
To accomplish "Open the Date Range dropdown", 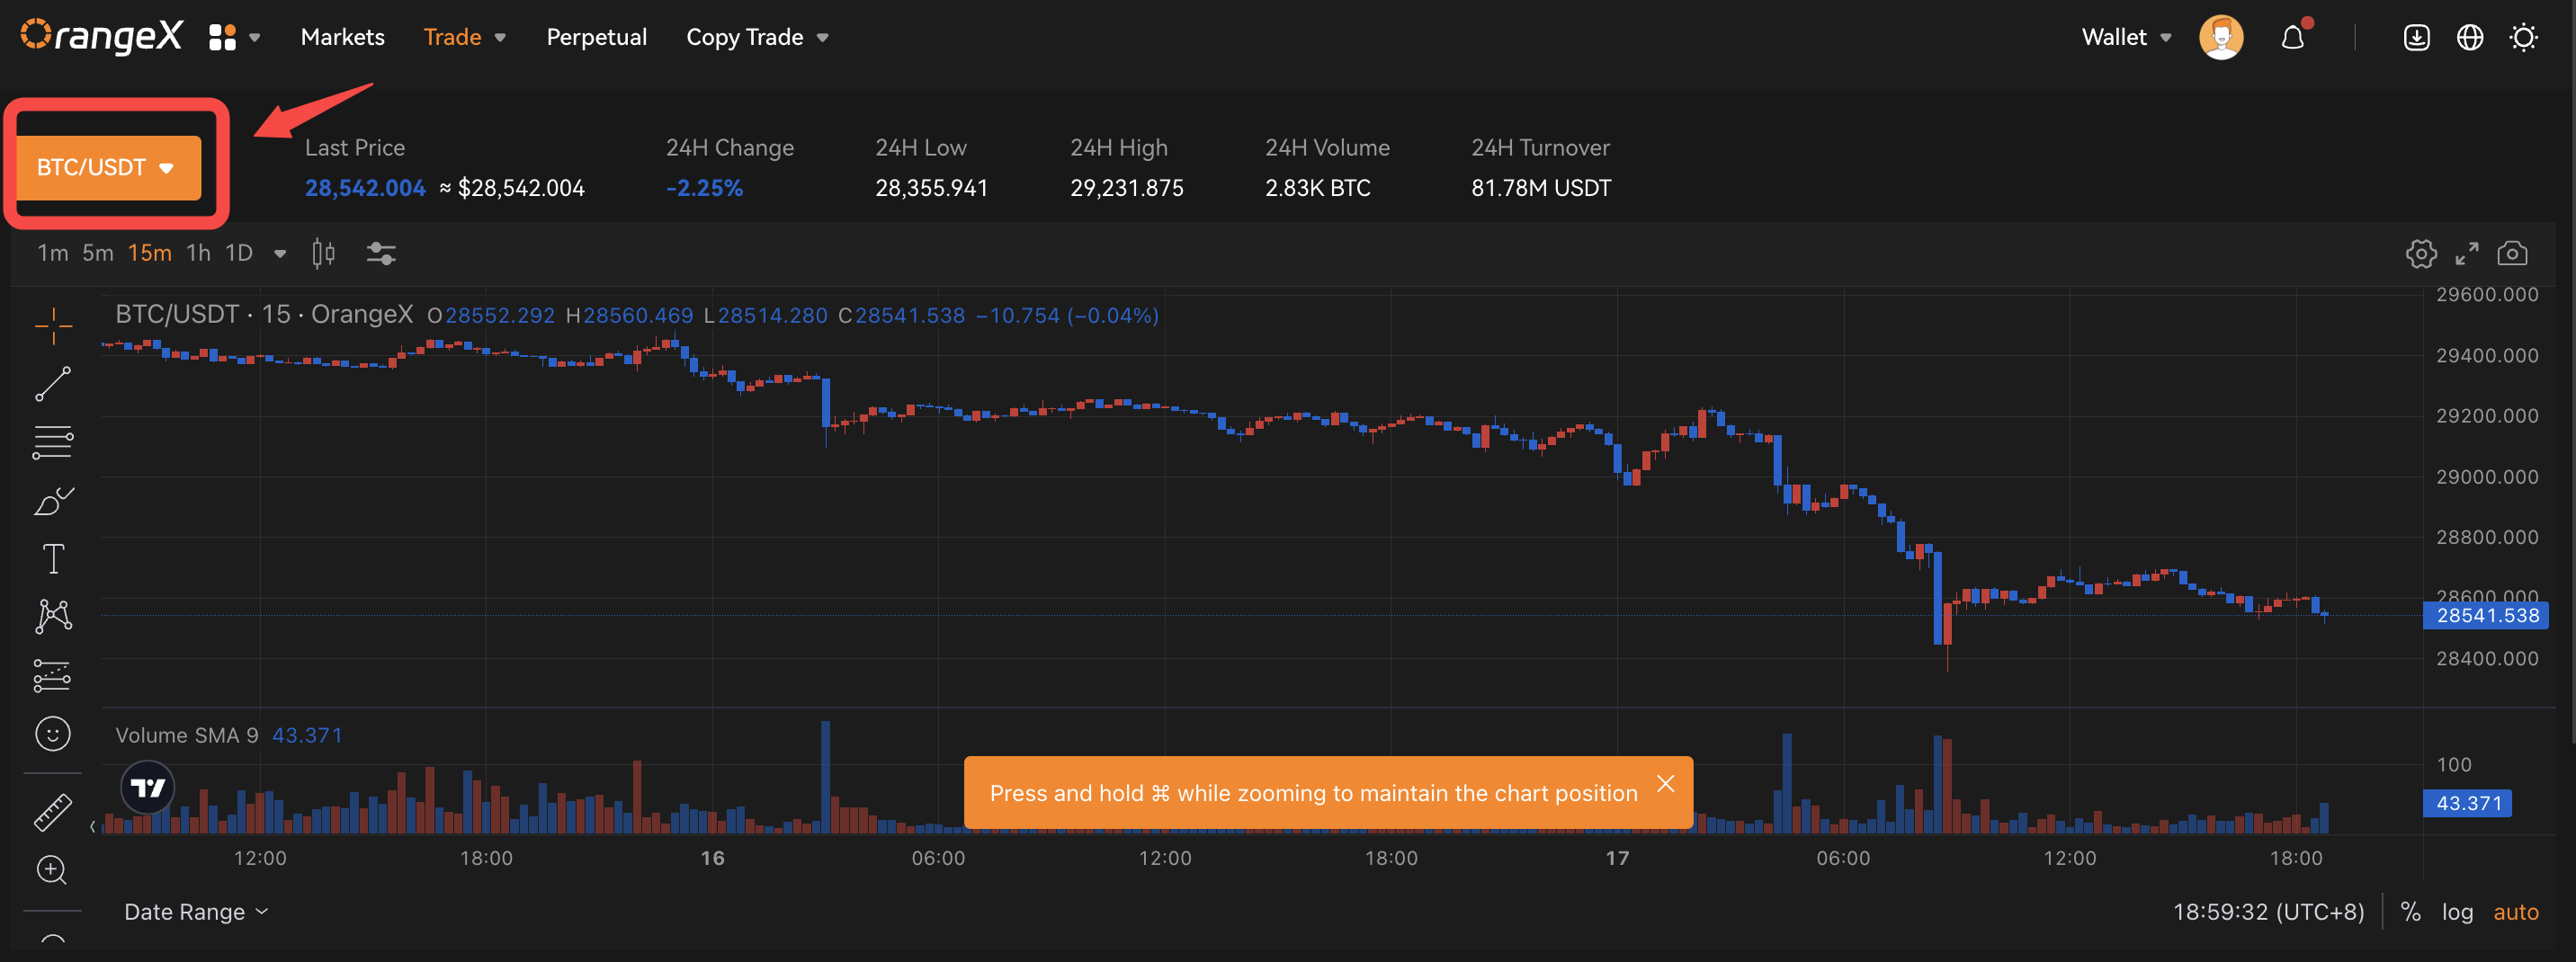I will click(x=196, y=912).
